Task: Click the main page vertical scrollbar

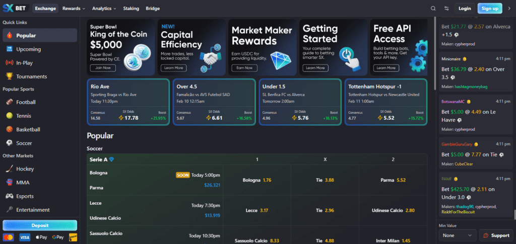Action: point(435,53)
